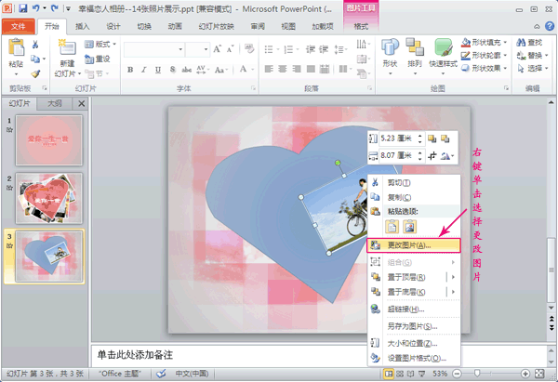Open Shape Effects dropdown
Viewport: 558px width, 382px height.
click(x=484, y=68)
